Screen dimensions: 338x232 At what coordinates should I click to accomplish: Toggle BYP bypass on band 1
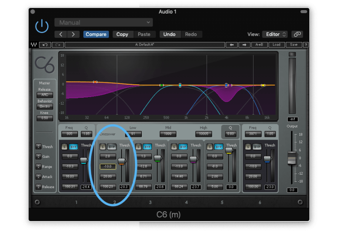[x=73, y=147]
